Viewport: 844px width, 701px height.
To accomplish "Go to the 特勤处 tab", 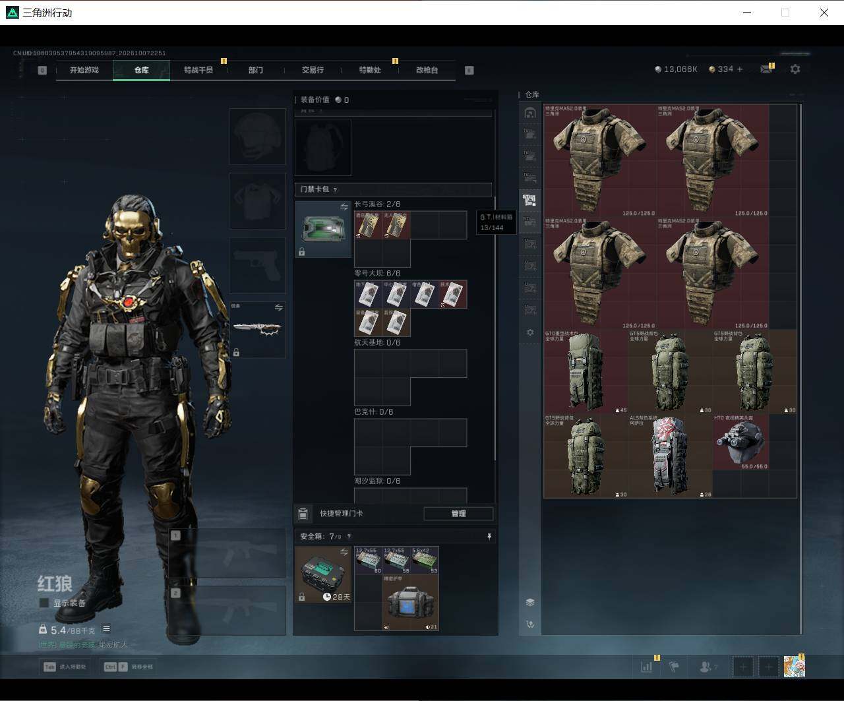I will [x=370, y=70].
